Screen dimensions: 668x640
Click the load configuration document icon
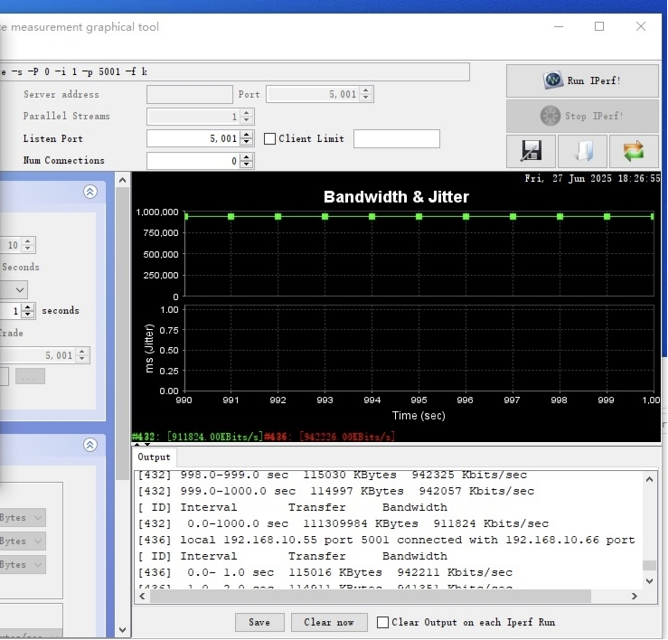point(582,151)
